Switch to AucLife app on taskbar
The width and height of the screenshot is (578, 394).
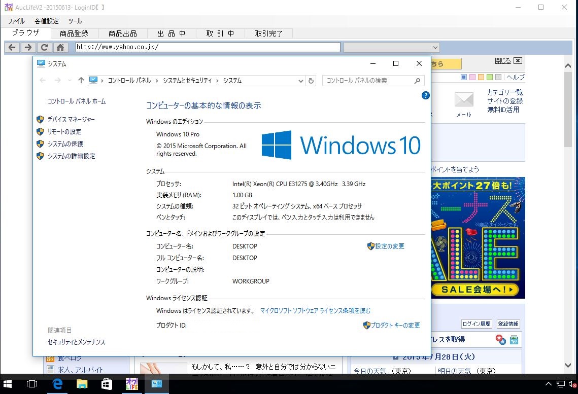[x=131, y=384]
